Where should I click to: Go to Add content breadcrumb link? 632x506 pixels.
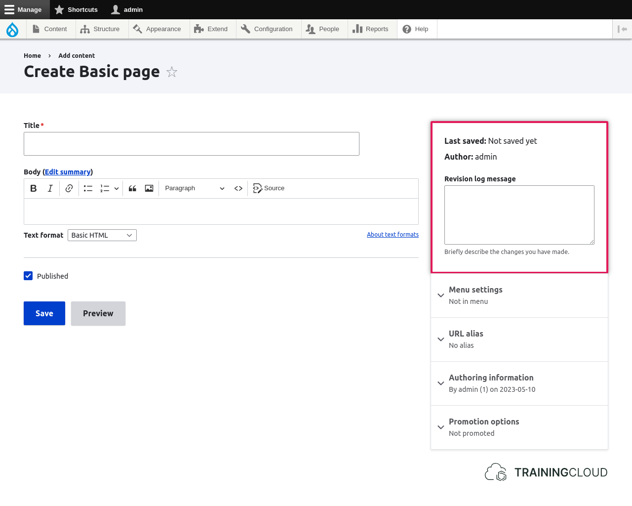pos(77,56)
